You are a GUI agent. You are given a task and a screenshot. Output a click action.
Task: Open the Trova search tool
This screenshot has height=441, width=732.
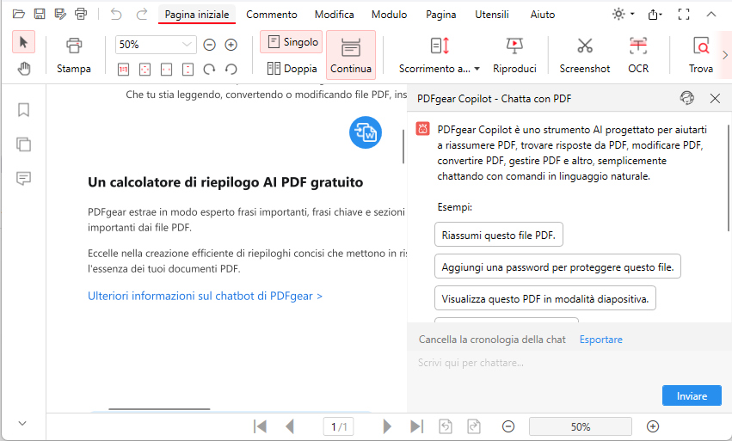[x=701, y=55]
